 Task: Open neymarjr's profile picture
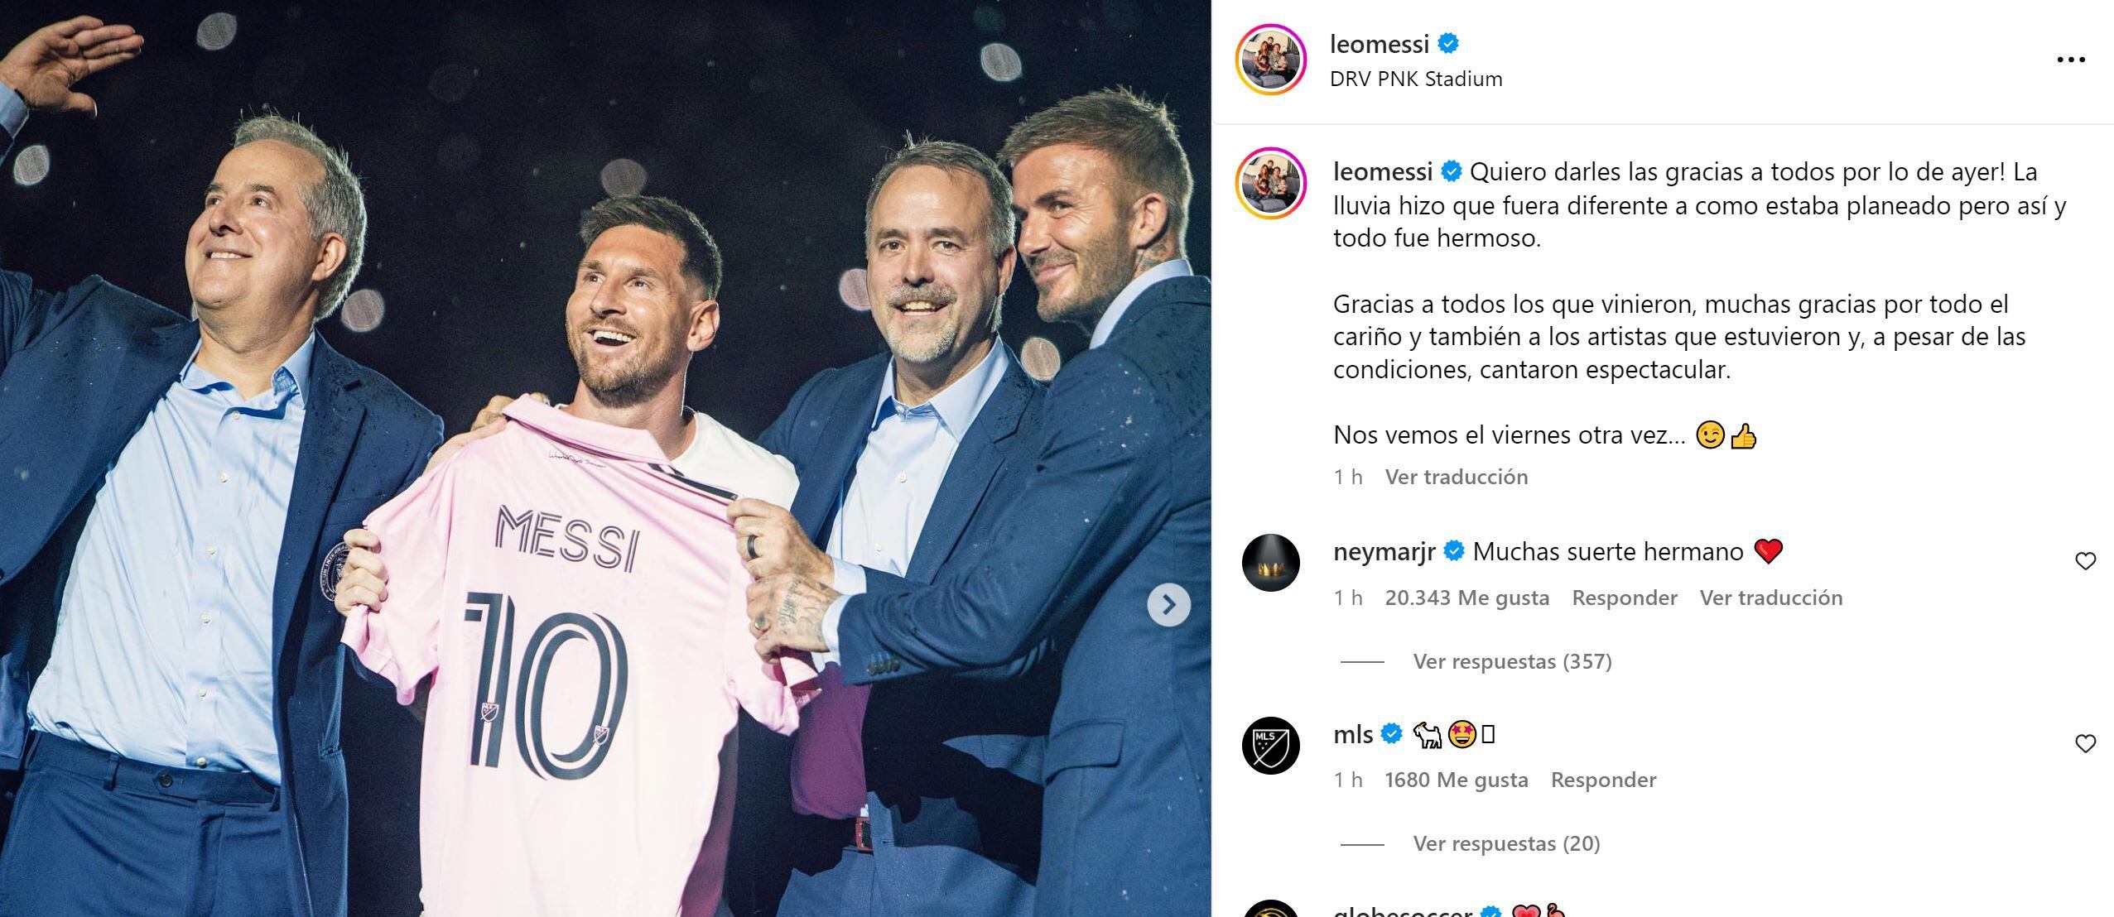coord(1270,563)
